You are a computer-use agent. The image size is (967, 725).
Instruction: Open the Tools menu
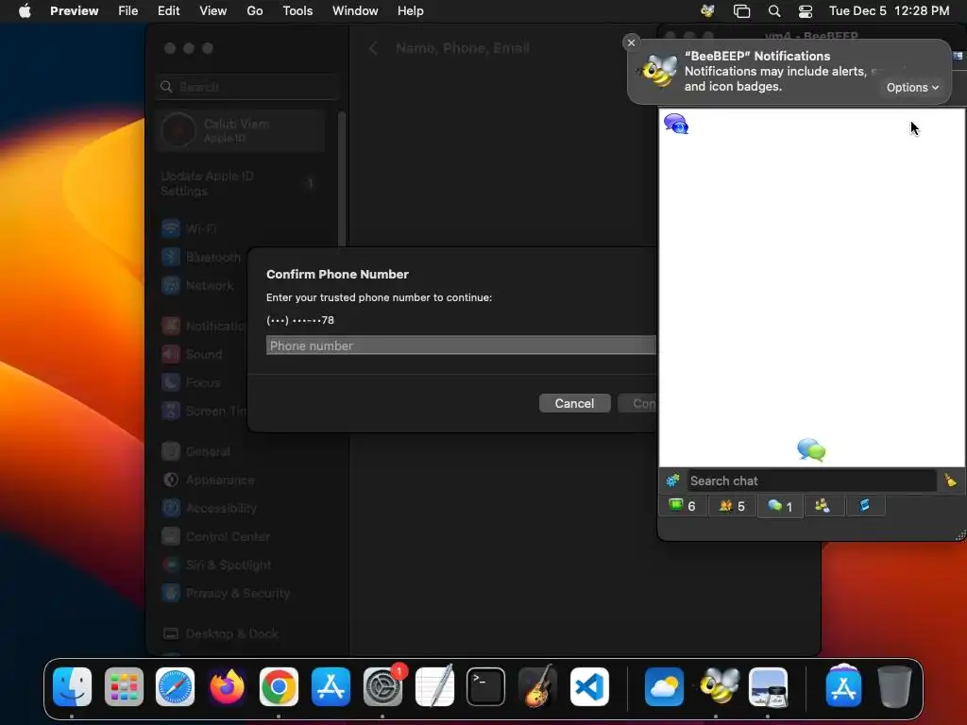click(297, 11)
